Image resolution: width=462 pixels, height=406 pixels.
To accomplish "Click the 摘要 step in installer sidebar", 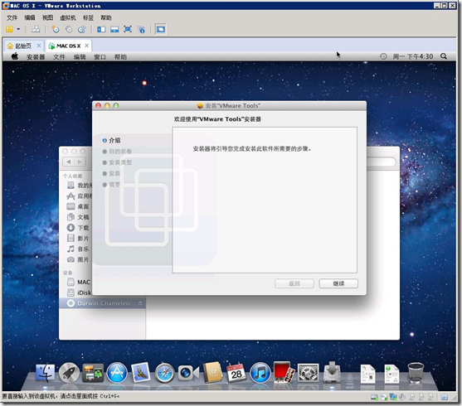I will 111,185.
